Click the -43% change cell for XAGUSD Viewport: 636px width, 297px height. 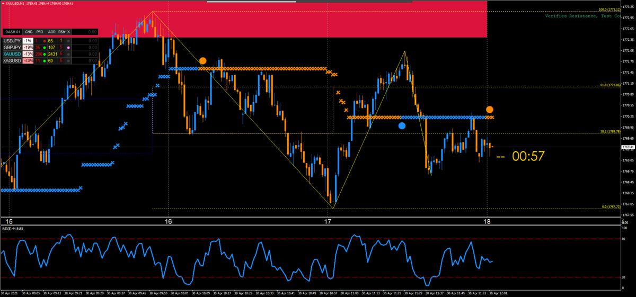28,61
